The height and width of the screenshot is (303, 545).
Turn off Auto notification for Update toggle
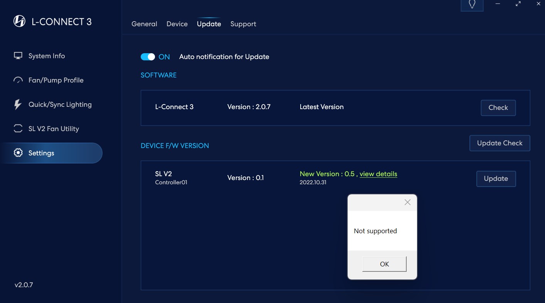pos(148,57)
